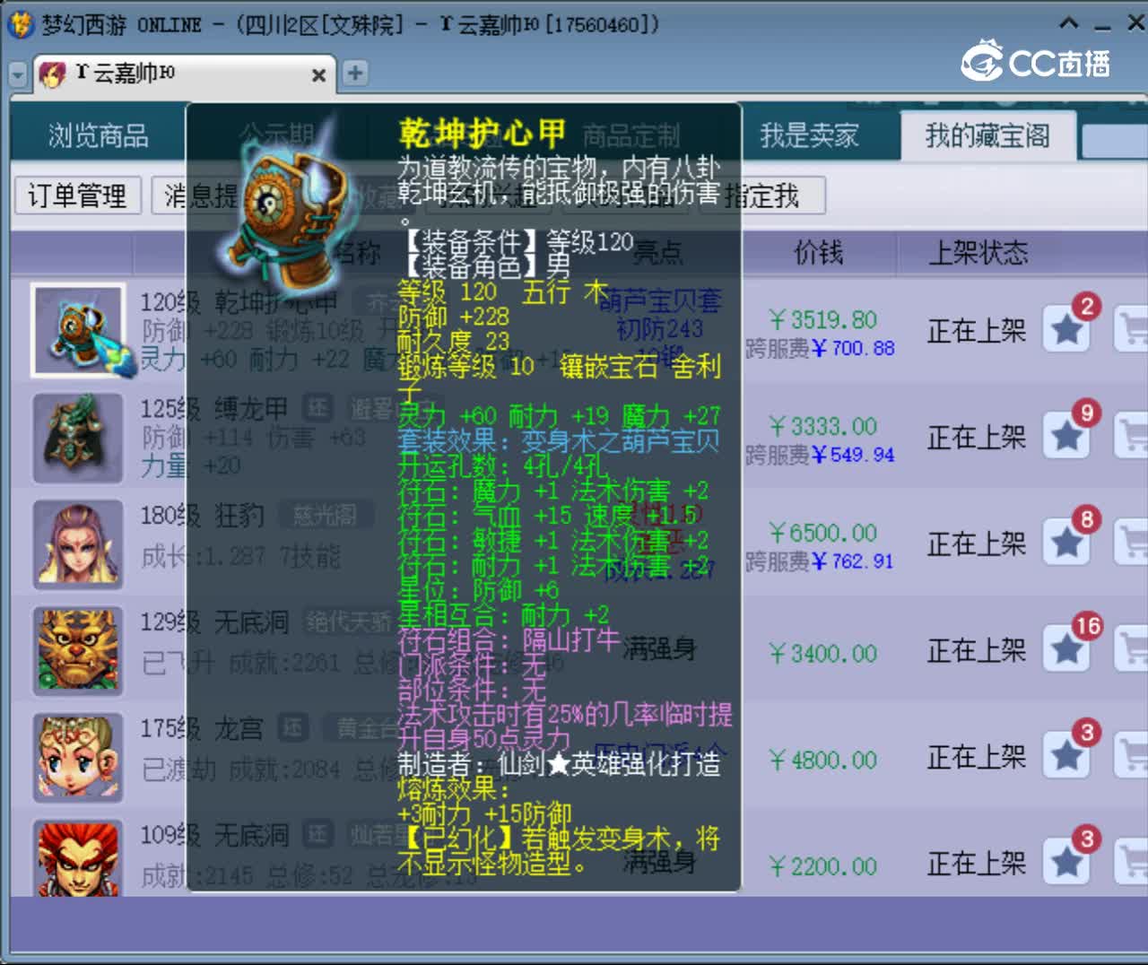Viewport: 1148px width, 965px height.
Task: Add ¥6500.00 item to shopping cart
Action: (1131, 543)
